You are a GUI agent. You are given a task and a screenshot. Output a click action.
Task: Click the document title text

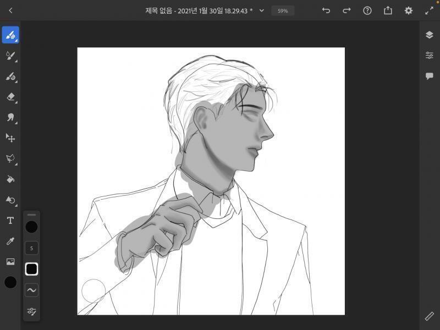click(x=199, y=11)
